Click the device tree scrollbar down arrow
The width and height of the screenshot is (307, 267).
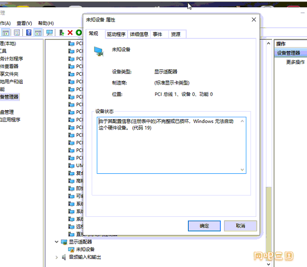coord(269,264)
